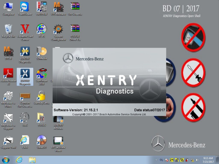This screenshot has height=164, width=219.
Task: Launch DTS 8 application icon
Action: coord(8,53)
